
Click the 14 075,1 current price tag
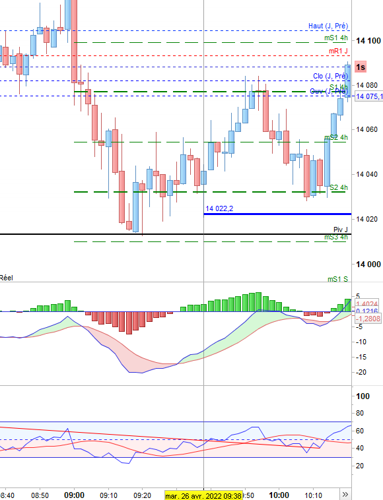click(x=369, y=96)
